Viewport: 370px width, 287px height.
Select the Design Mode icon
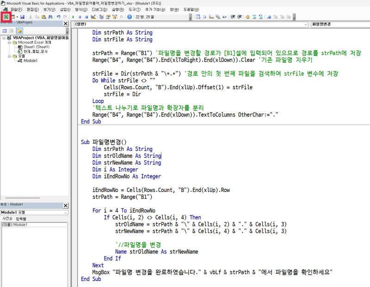click(93, 17)
